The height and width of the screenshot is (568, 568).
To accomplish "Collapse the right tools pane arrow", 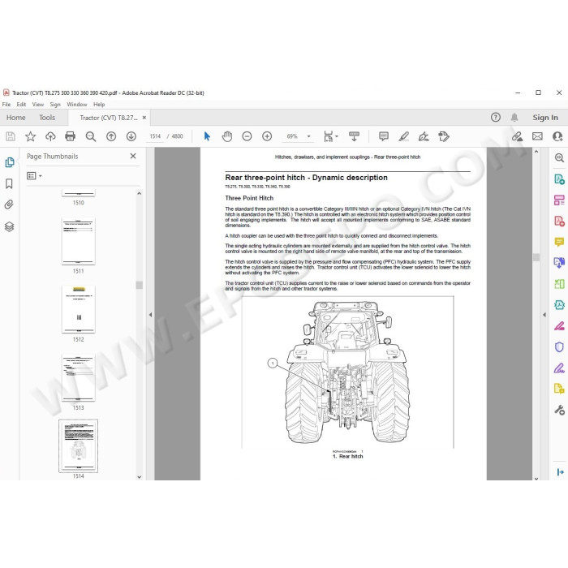I will click(x=544, y=315).
